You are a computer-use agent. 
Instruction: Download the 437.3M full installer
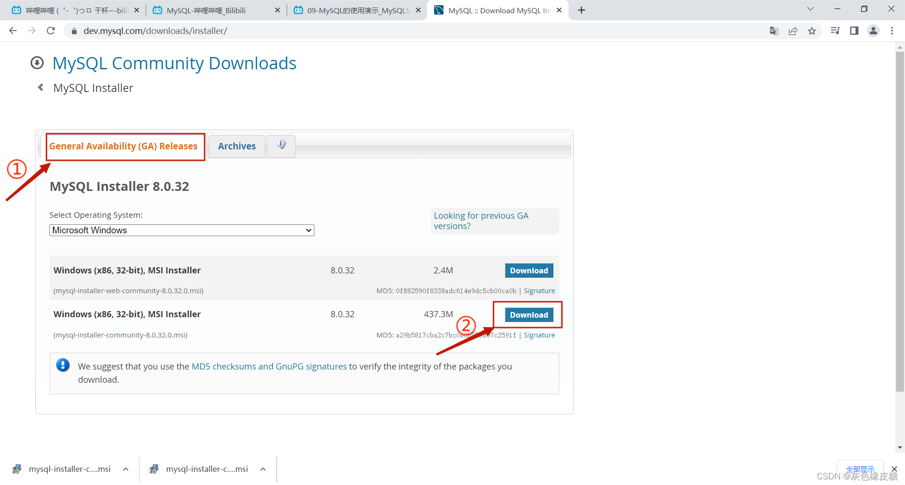point(529,315)
